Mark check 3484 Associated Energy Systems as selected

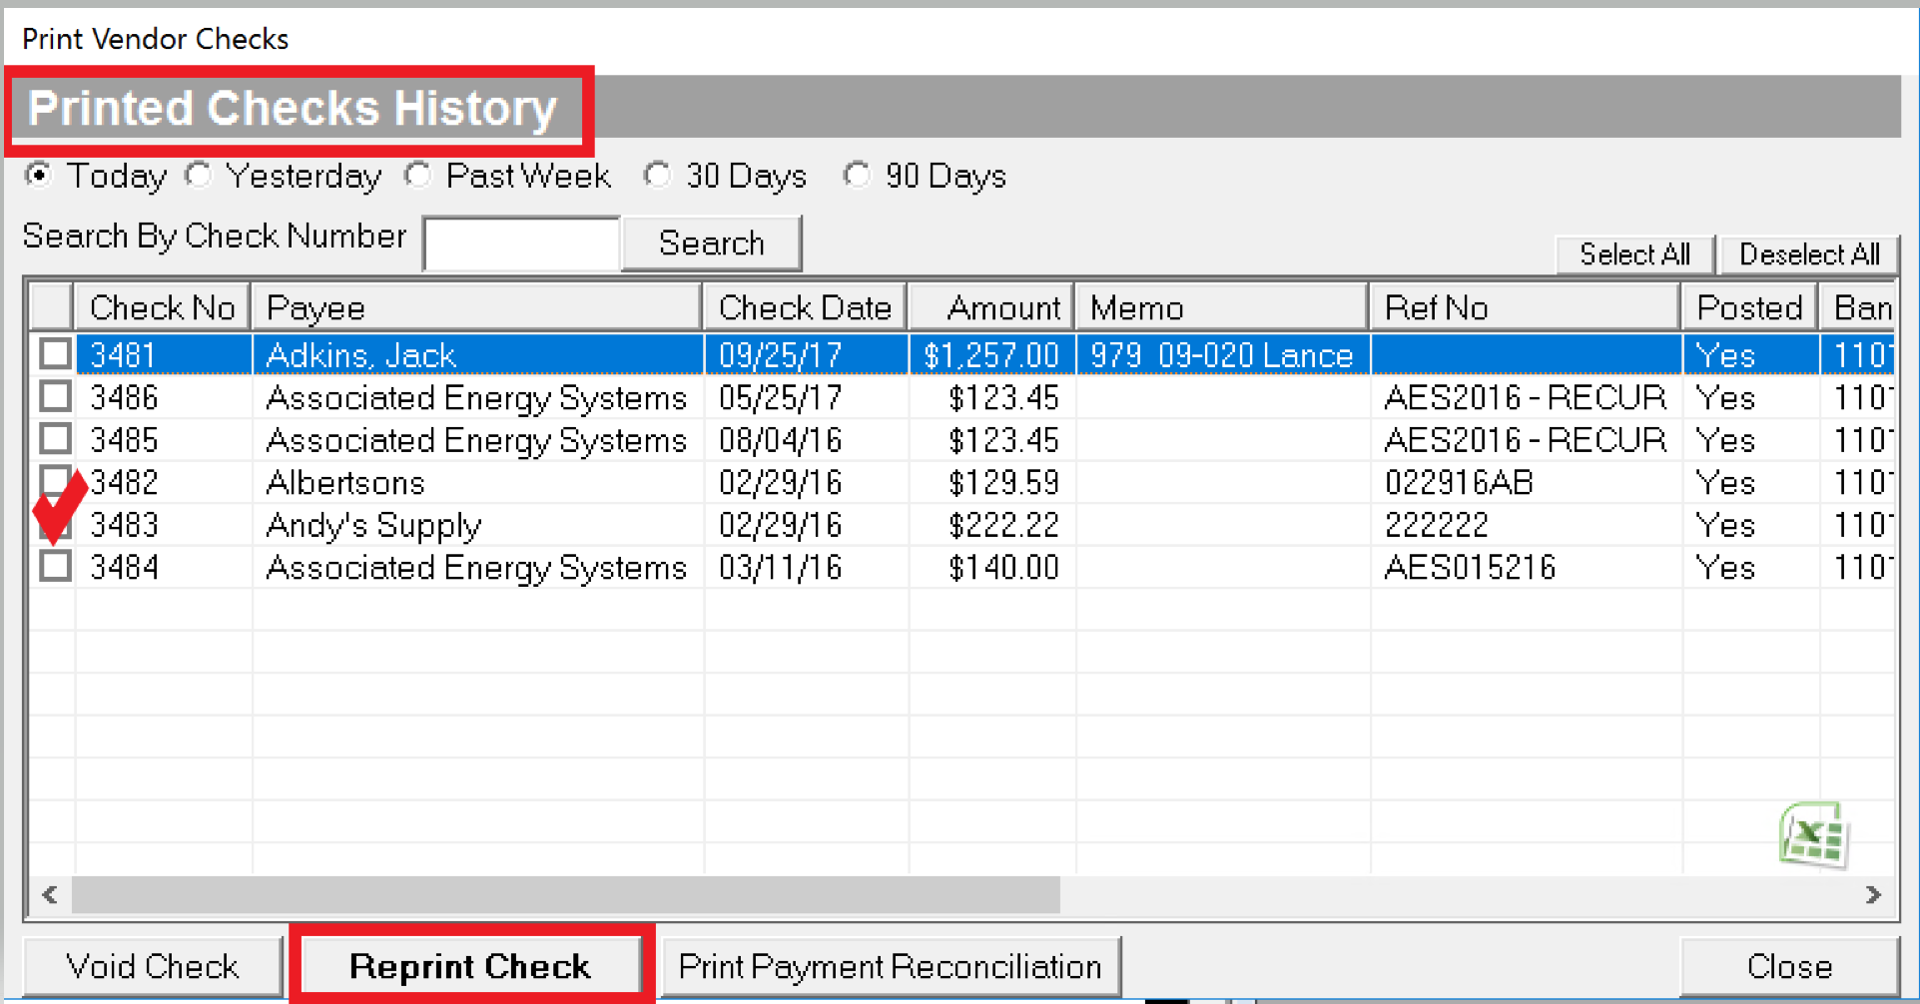pyautogui.click(x=54, y=566)
